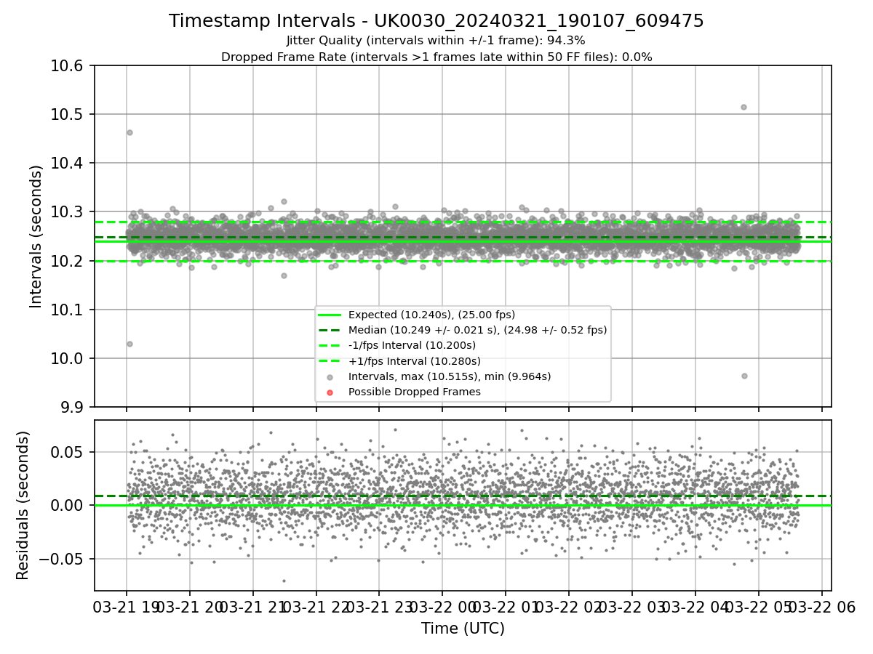Click the Intervals (seconds) y-axis label

click(36, 236)
